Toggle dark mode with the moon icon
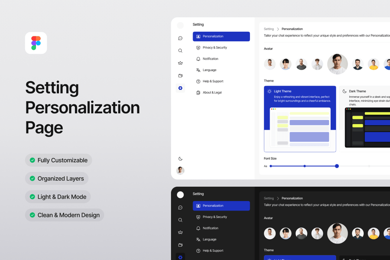Viewport: 390px width, 260px height. (180, 159)
